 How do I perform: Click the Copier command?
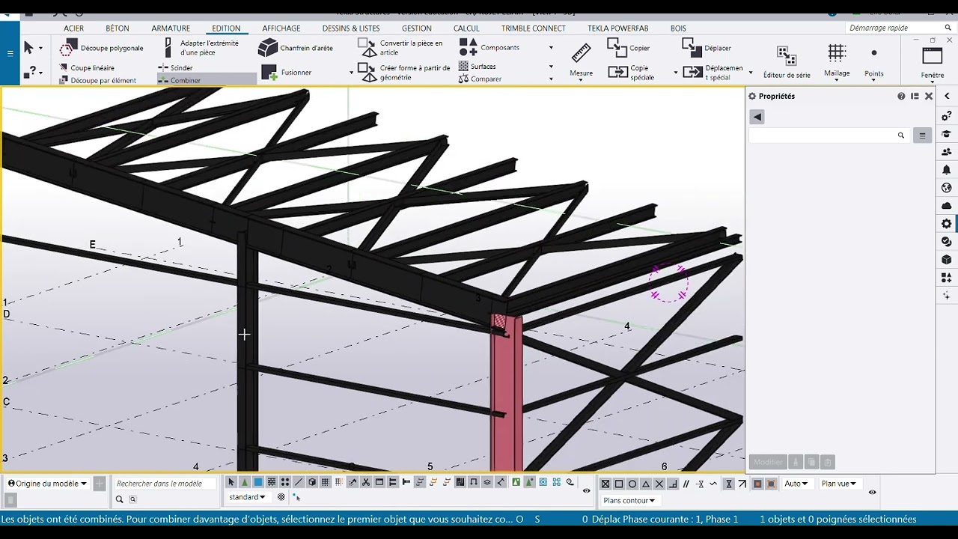[629, 48]
